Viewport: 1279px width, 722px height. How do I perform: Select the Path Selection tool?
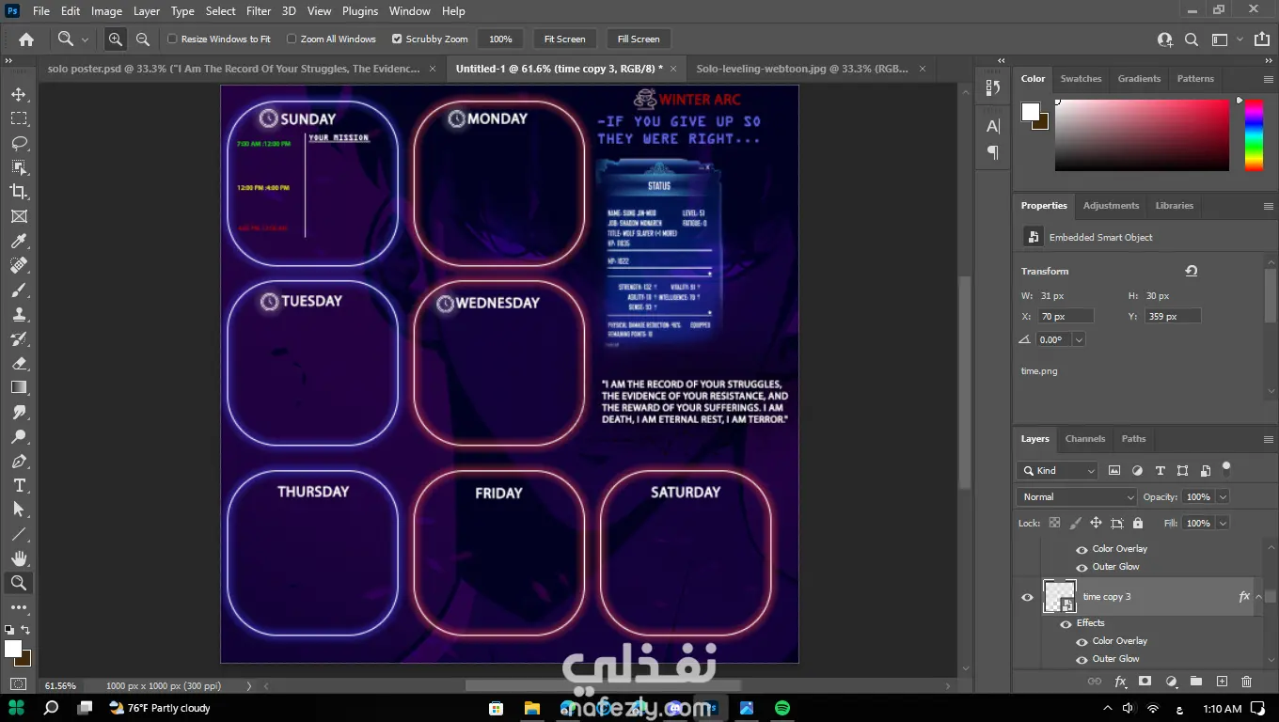[19, 510]
